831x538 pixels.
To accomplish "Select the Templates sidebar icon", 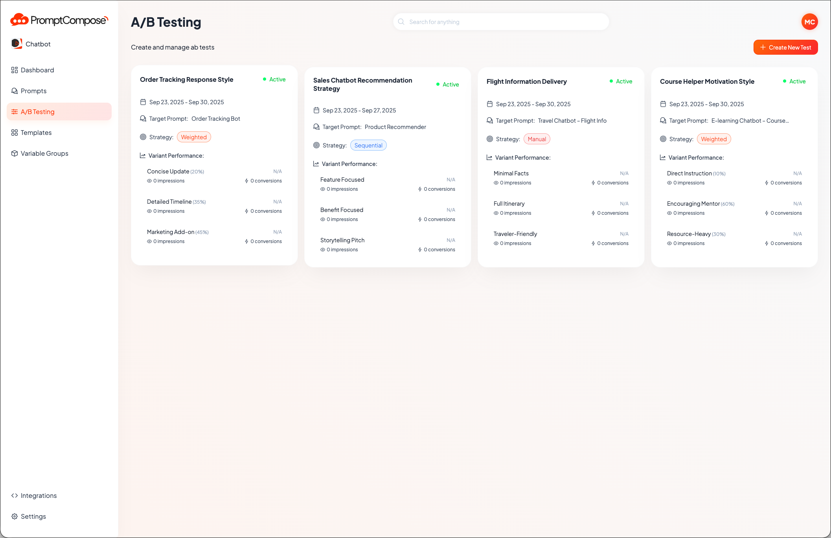I will pyautogui.click(x=15, y=133).
